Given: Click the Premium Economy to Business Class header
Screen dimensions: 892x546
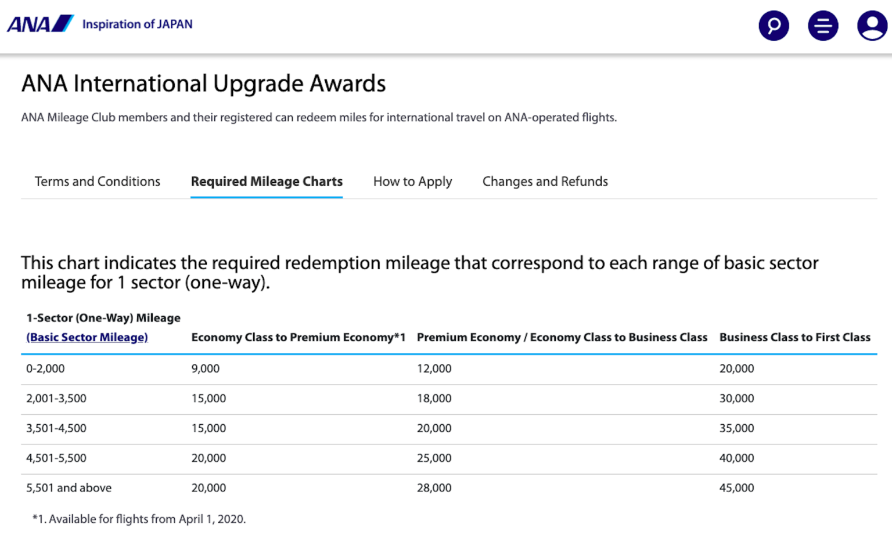Looking at the screenshot, I should [x=562, y=337].
